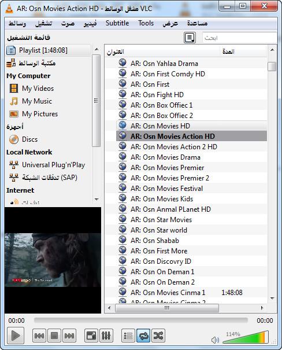Stop playback with the square button
The width and height of the screenshot is (282, 350).
pos(54,336)
